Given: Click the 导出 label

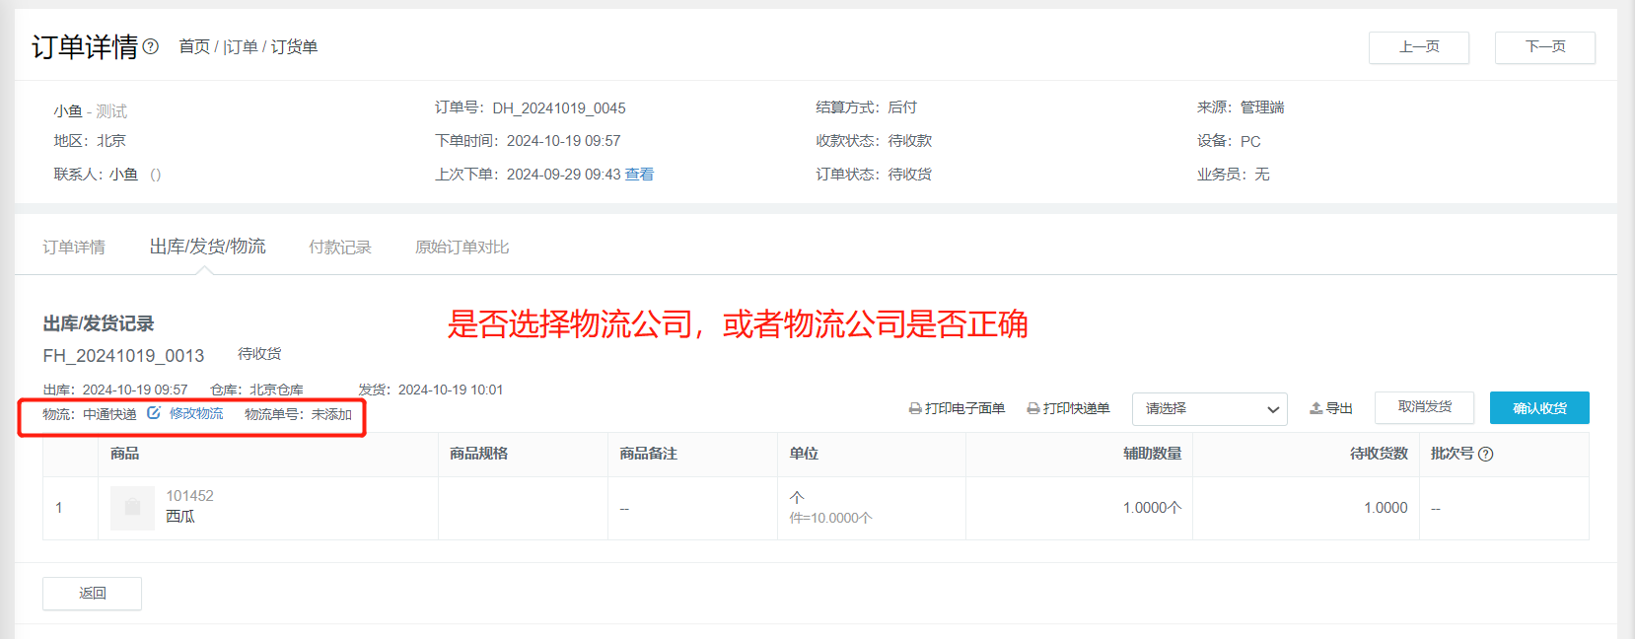Looking at the screenshot, I should pyautogui.click(x=1339, y=408).
